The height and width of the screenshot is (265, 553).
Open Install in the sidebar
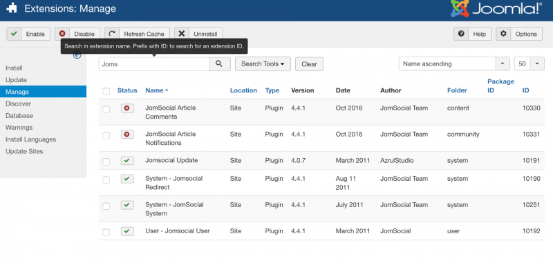(x=14, y=68)
